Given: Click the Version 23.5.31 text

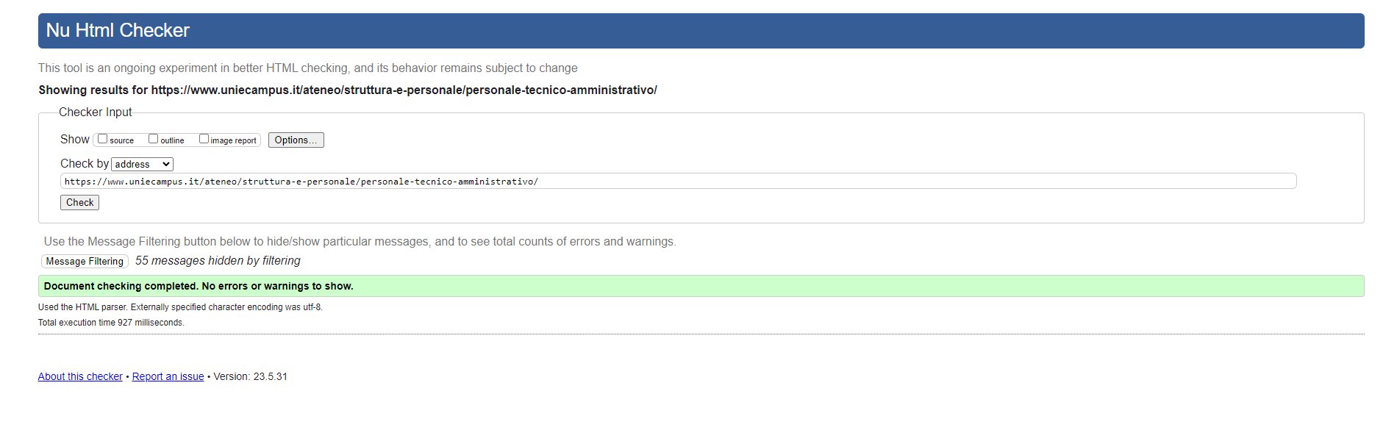Looking at the screenshot, I should coord(250,376).
